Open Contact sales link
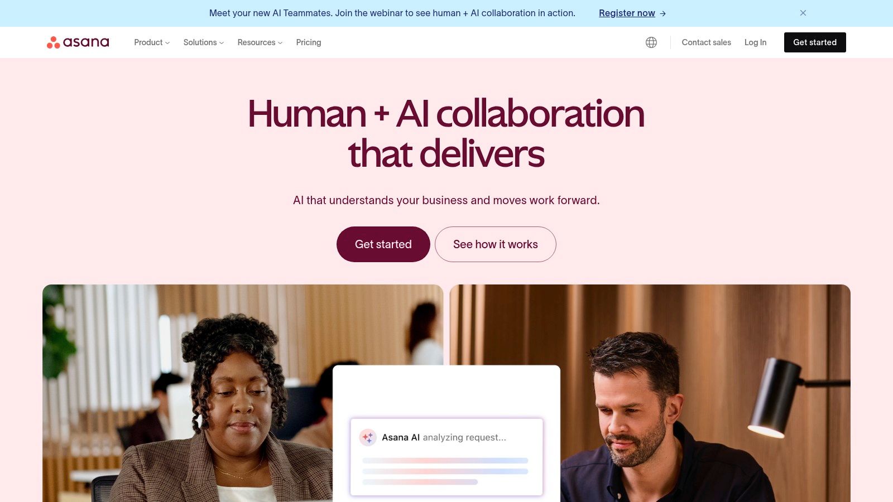 (x=706, y=42)
